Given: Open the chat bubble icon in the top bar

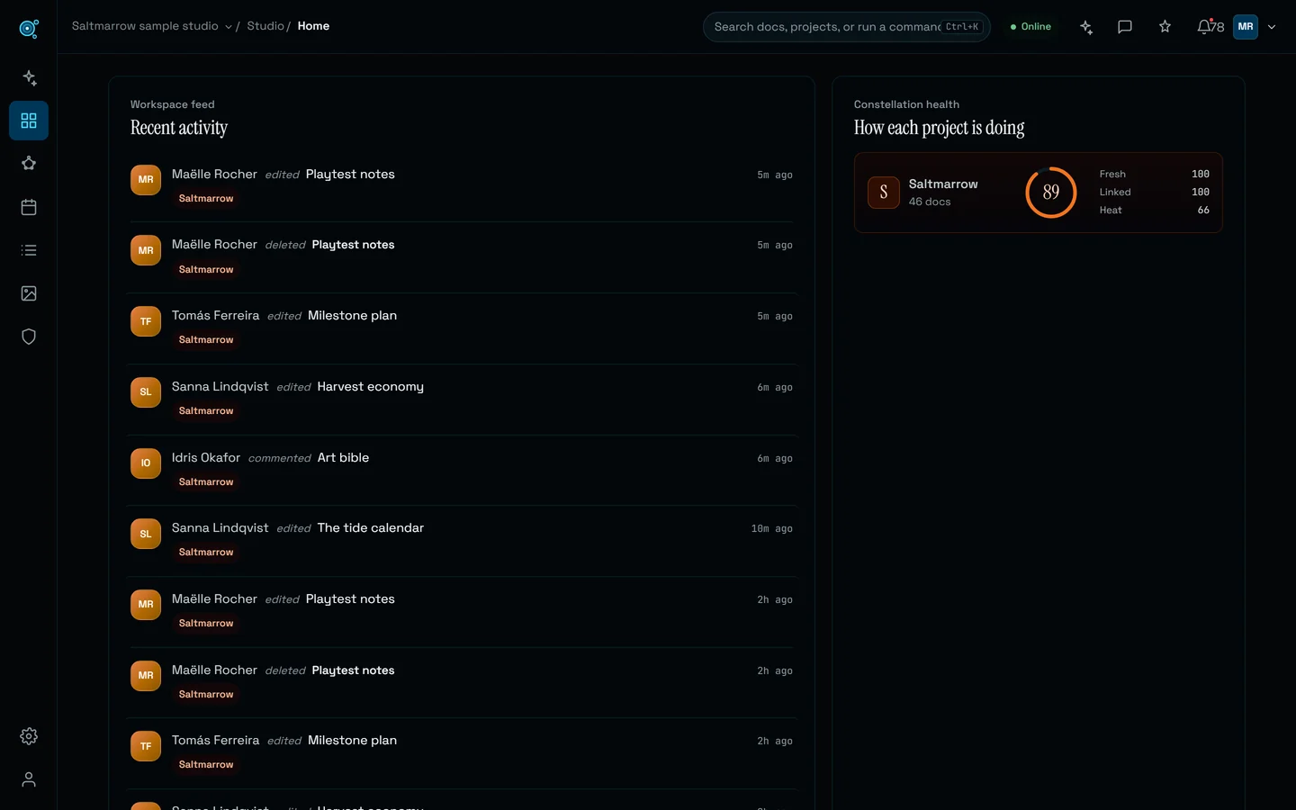Looking at the screenshot, I should pos(1125,27).
